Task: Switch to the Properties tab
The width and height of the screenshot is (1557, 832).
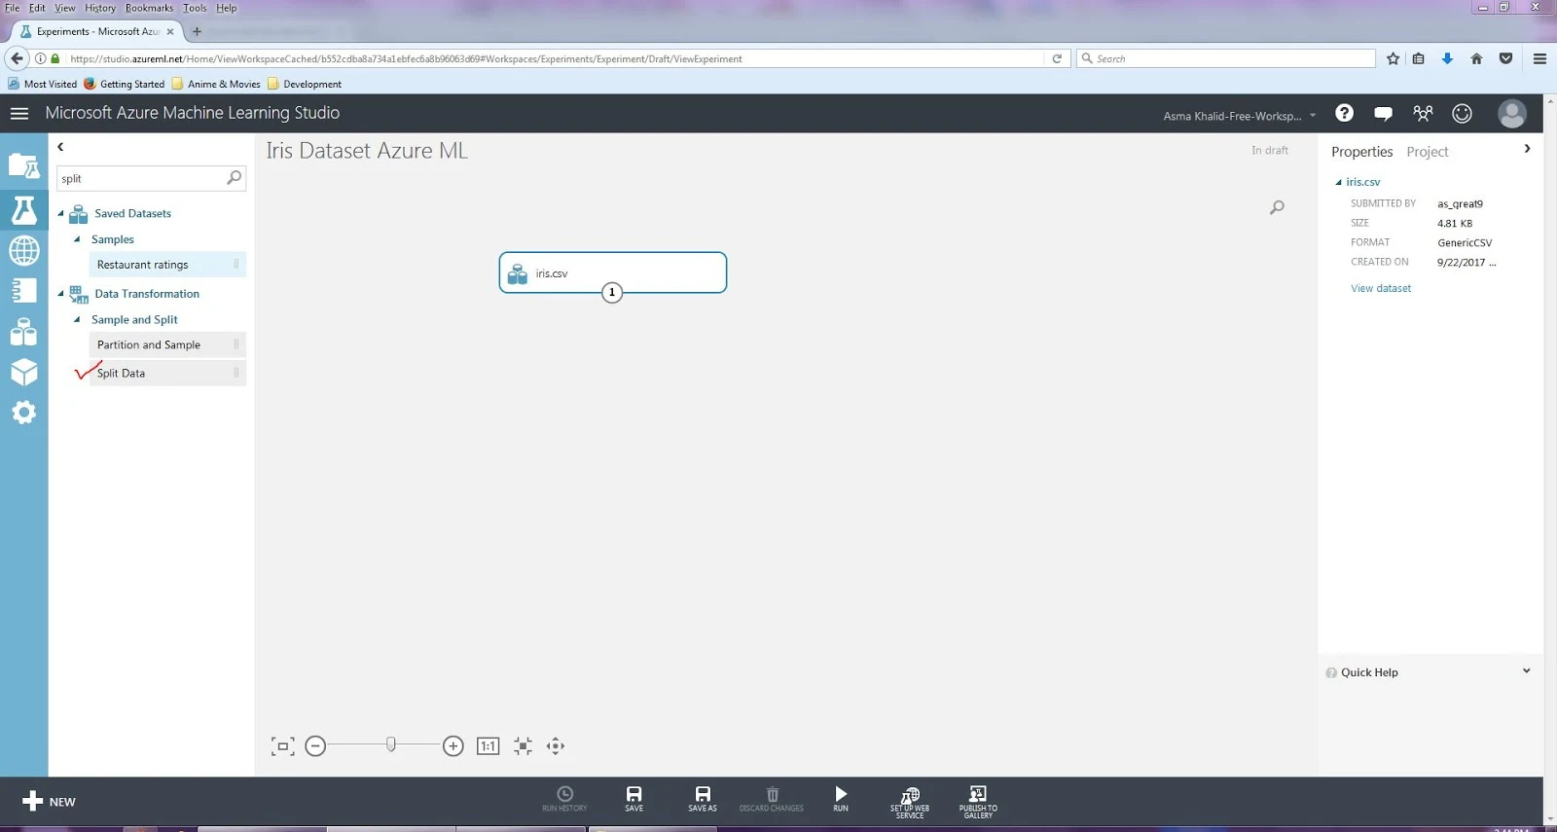Action: pos(1361,152)
